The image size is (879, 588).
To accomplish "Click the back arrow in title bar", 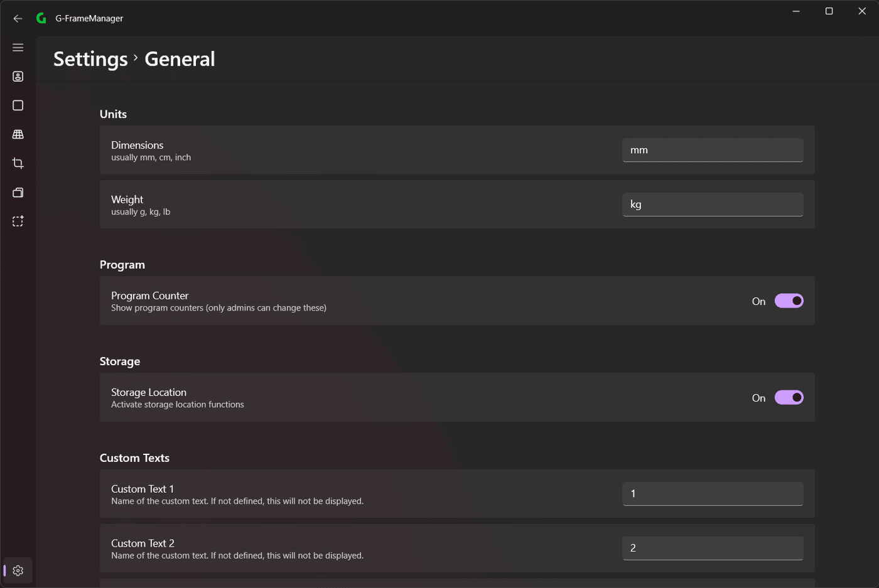I will point(18,18).
